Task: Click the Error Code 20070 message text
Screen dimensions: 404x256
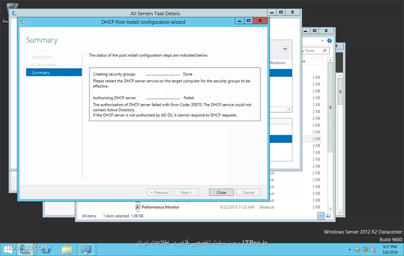Action: [172, 107]
